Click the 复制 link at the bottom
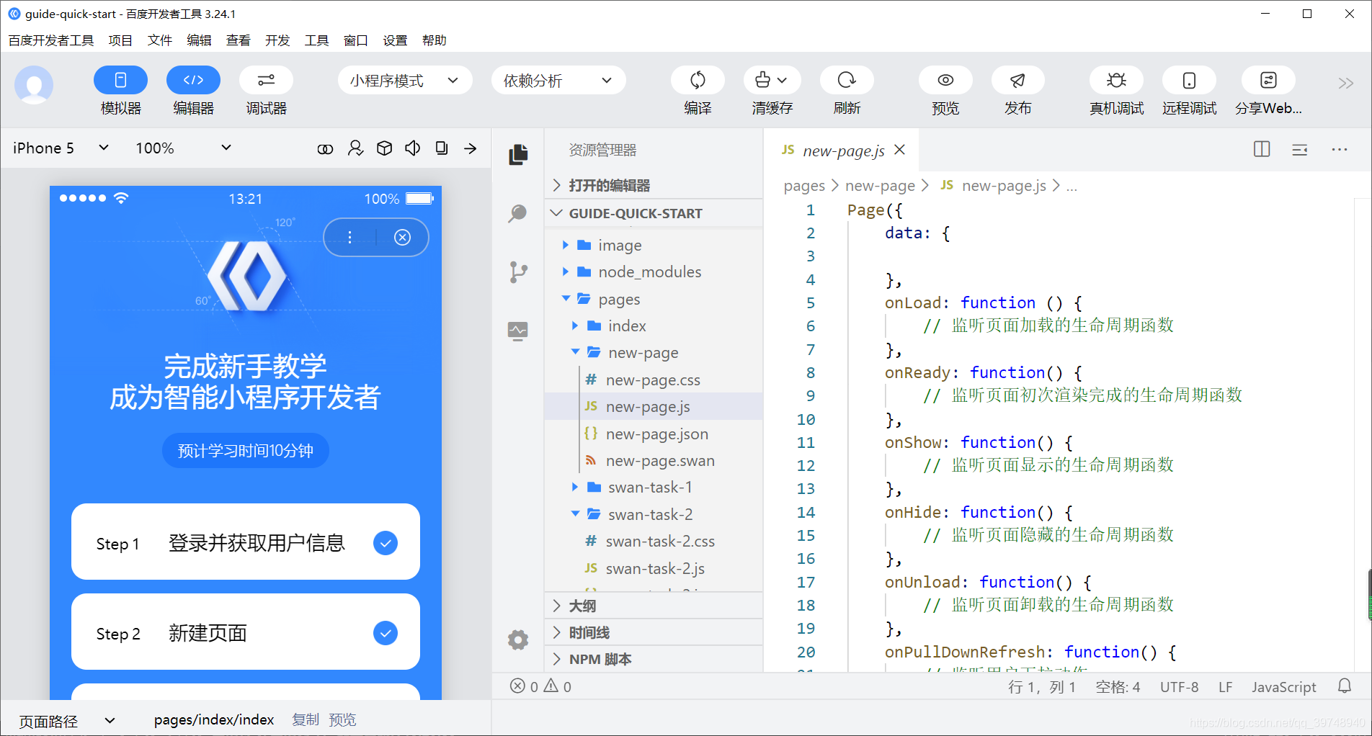The width and height of the screenshot is (1372, 736). tap(306, 719)
